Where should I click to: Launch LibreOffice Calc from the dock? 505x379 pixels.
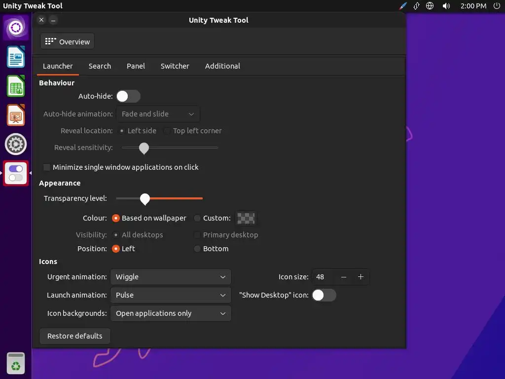[x=16, y=86]
